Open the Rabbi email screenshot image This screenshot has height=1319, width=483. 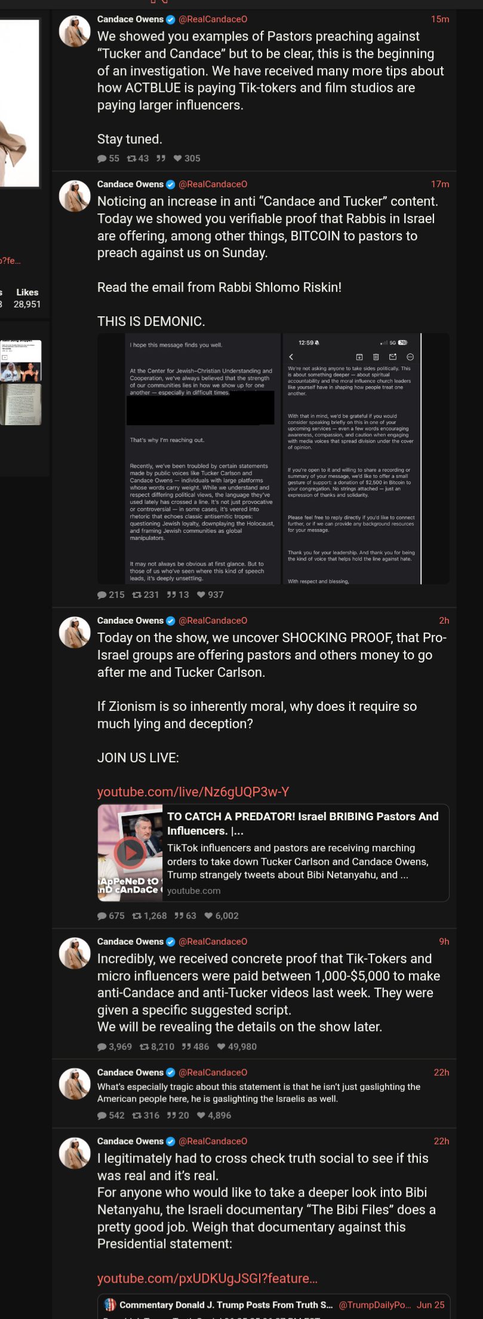pos(273,459)
